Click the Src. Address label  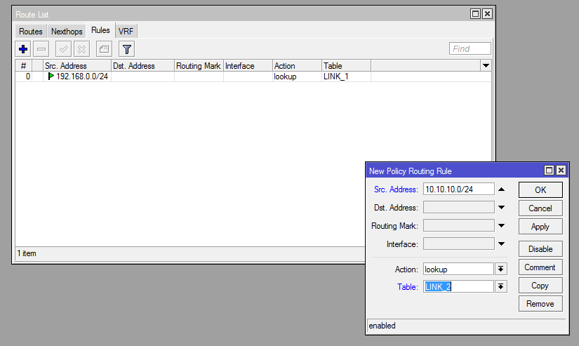point(396,189)
